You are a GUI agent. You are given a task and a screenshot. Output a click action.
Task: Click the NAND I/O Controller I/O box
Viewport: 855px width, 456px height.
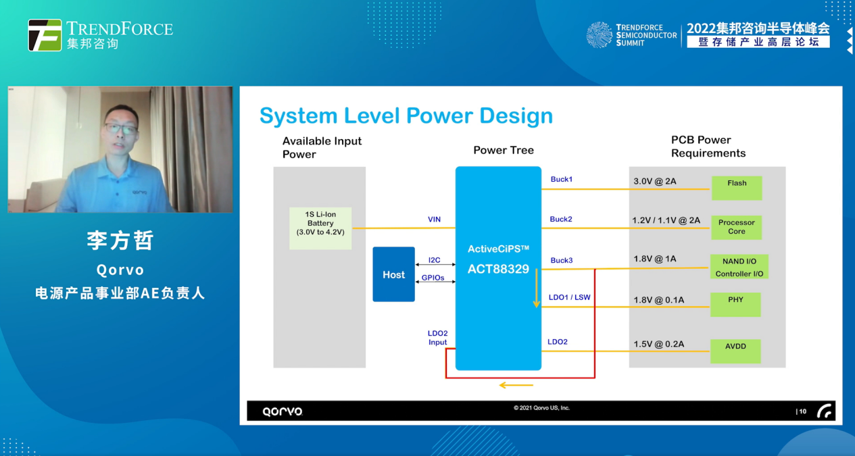[x=739, y=267]
